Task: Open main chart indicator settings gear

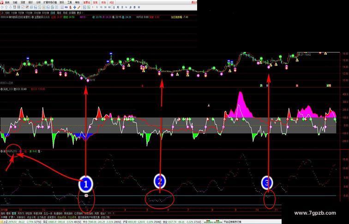Action: (x=32, y=17)
